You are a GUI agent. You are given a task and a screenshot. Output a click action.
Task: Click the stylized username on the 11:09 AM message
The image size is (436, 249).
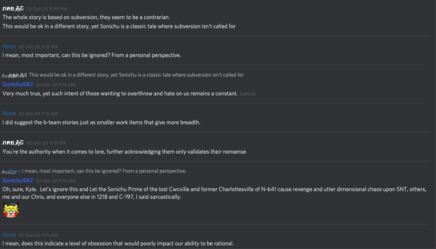click(x=13, y=8)
